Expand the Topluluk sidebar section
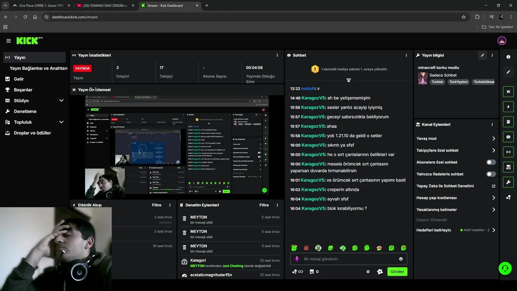The height and width of the screenshot is (291, 517). (x=61, y=122)
